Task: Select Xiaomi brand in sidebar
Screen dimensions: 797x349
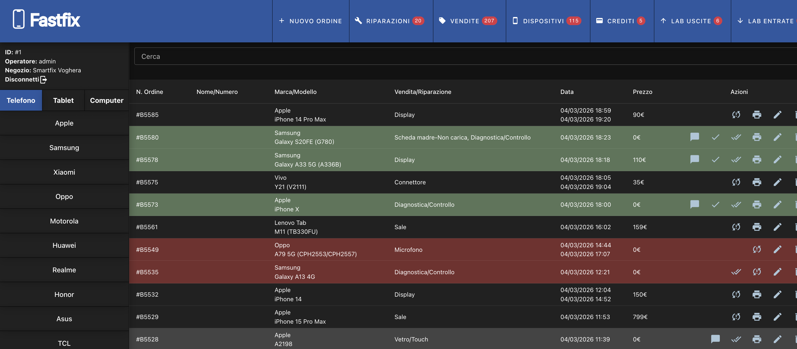Action: pos(64,172)
